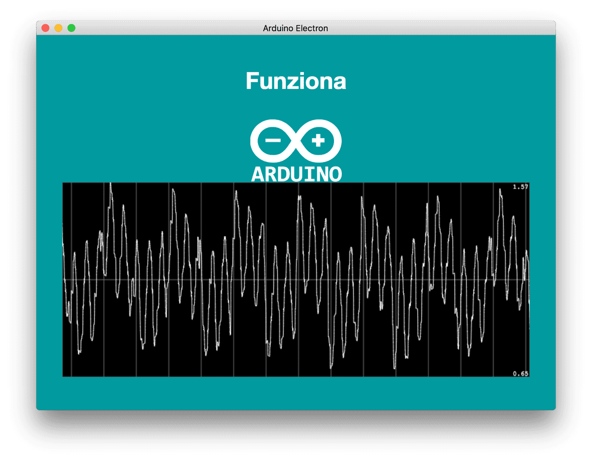
Task: Click the Arduino infinity logo
Action: click(296, 141)
